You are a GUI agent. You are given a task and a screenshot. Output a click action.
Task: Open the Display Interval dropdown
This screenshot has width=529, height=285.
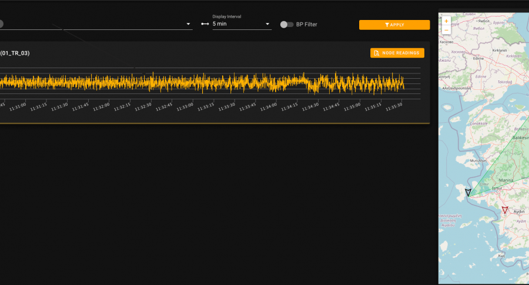click(268, 24)
